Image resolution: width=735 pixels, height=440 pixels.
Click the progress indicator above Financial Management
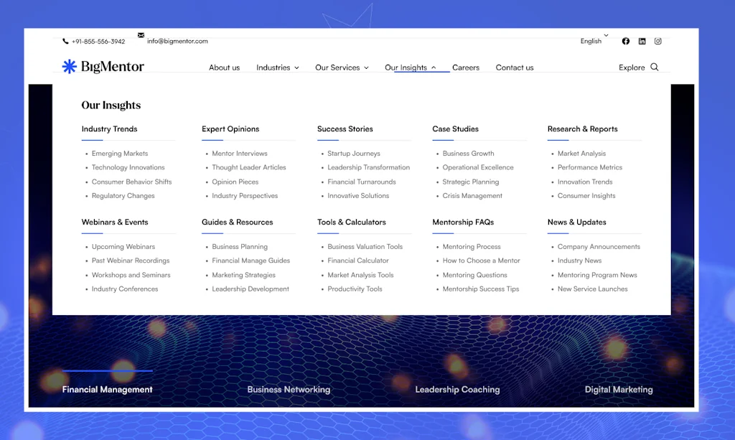pos(107,371)
